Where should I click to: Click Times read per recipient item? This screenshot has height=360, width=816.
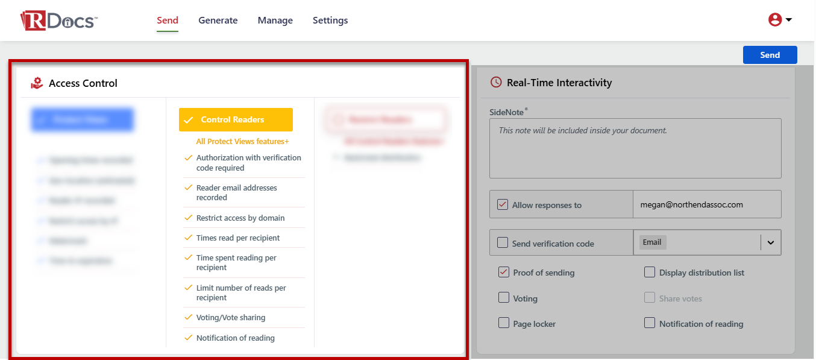238,238
